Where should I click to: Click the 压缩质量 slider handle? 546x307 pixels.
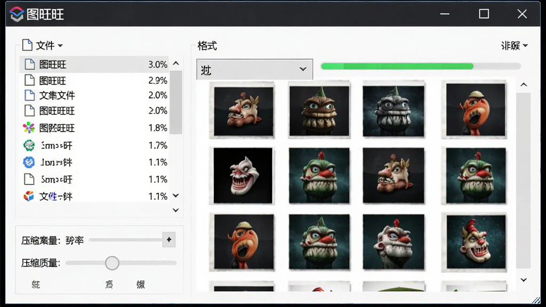tap(112, 263)
